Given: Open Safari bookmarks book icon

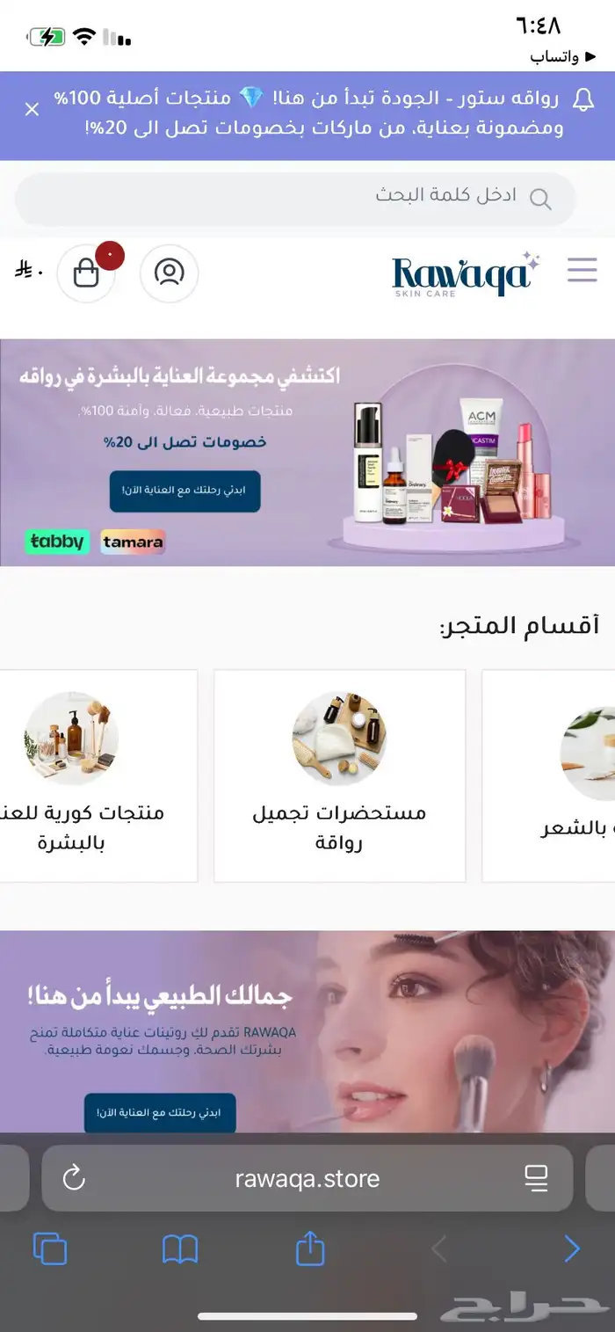Looking at the screenshot, I should coord(180,1249).
